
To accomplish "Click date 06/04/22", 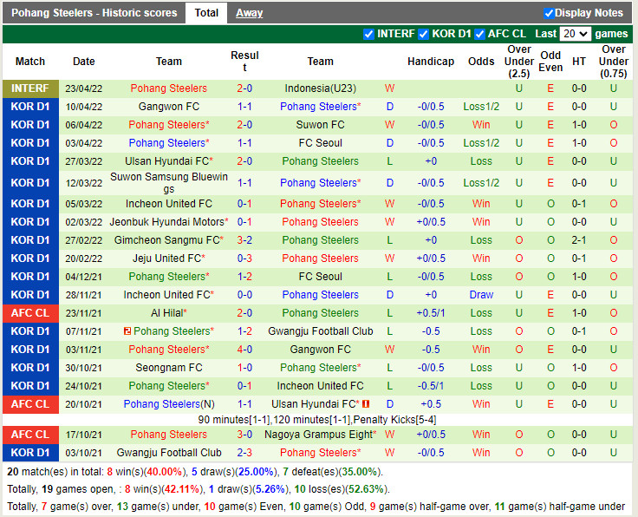I will [x=84, y=125].
